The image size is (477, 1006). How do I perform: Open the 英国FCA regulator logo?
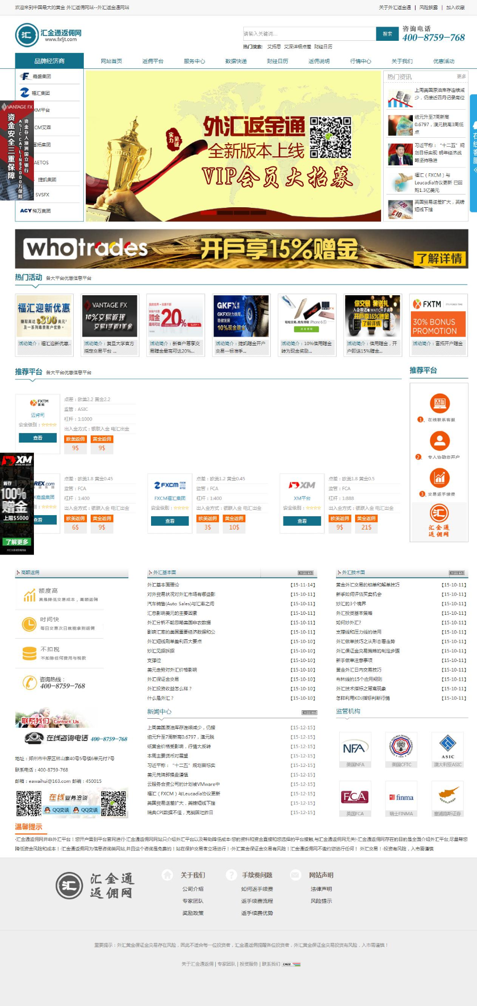pyautogui.click(x=355, y=796)
